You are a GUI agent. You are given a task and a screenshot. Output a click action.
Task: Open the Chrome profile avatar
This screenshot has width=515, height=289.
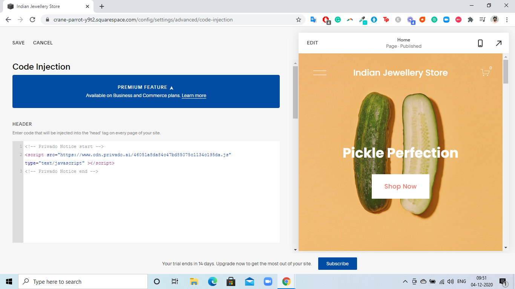[495, 20]
